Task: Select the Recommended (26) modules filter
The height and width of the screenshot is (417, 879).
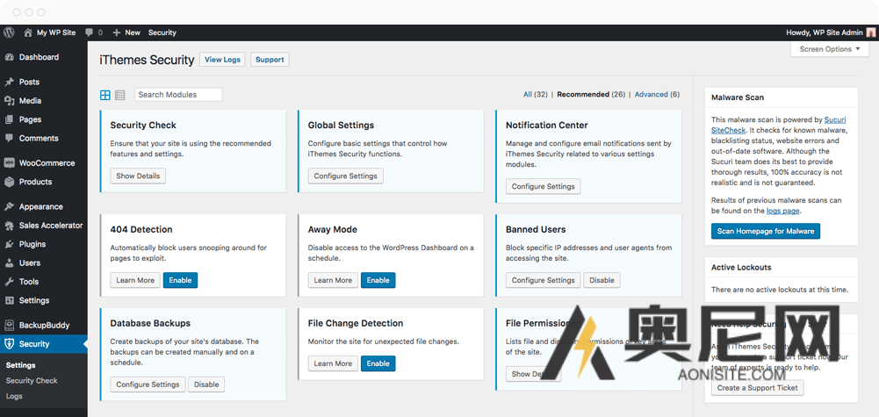Action: [x=591, y=94]
